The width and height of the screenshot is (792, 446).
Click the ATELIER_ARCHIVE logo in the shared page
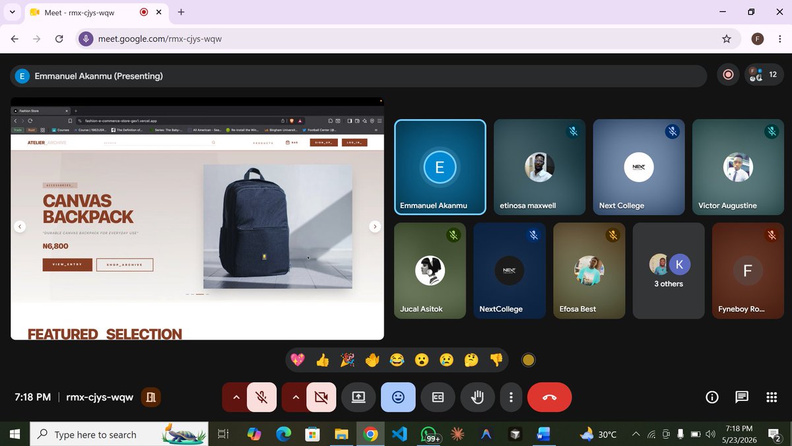(47, 143)
